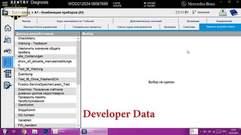This screenshot has height=135, width=241.
Task: Open Коды неисправности / События tab
Action: (75, 21)
